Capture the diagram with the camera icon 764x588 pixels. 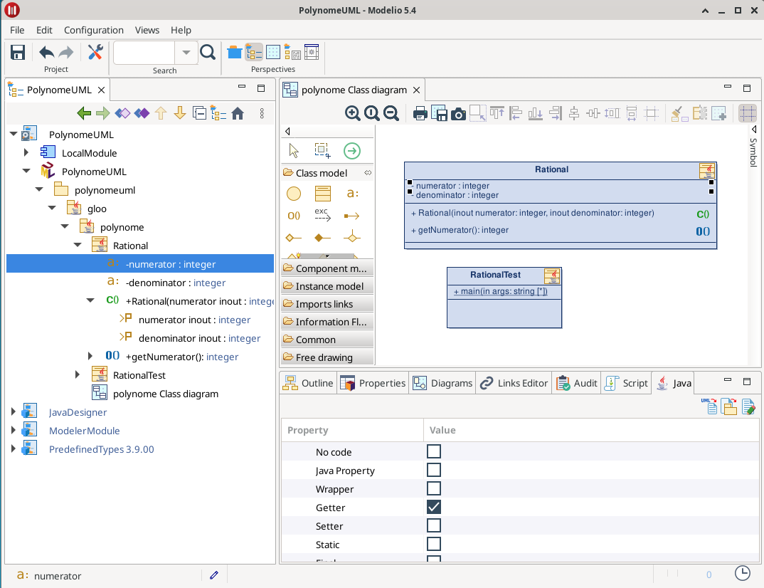point(458,114)
